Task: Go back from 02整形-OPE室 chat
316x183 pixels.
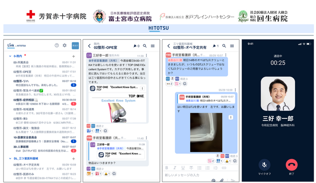Action: (89, 46)
